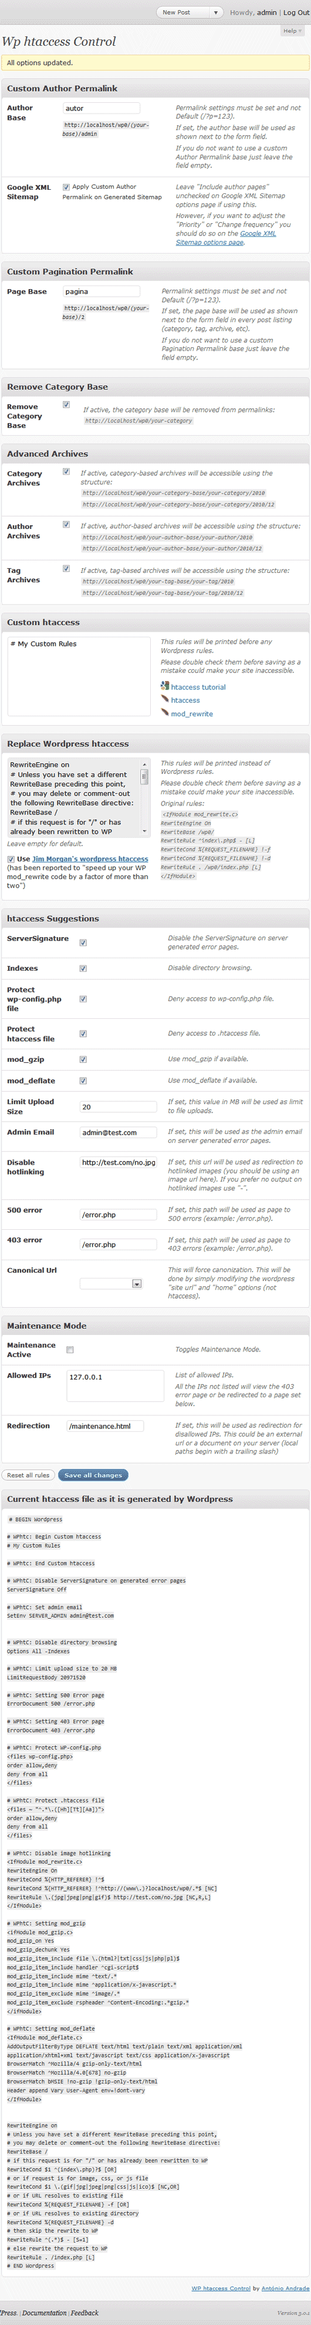311x2325 pixels.
Task: Click the Log Out link
Action: [x=296, y=13]
